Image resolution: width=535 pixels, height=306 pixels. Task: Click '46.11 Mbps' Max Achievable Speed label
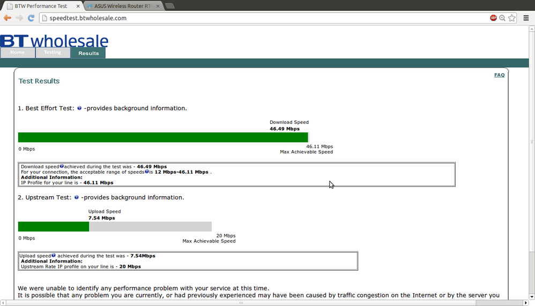click(319, 146)
